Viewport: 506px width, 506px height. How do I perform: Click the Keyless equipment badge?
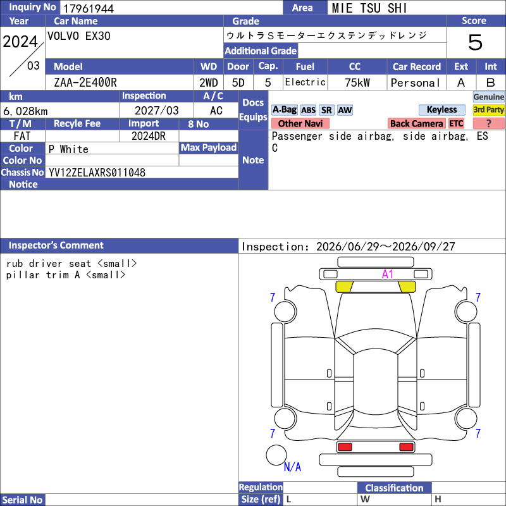(x=441, y=109)
